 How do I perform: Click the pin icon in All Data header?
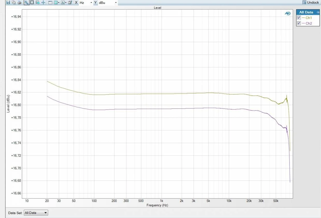click(x=318, y=12)
